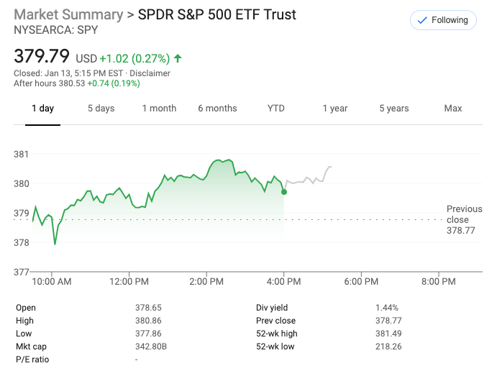The height and width of the screenshot is (371, 497).
Task: Click the 12:00 PM time axis label
Action: (x=129, y=282)
